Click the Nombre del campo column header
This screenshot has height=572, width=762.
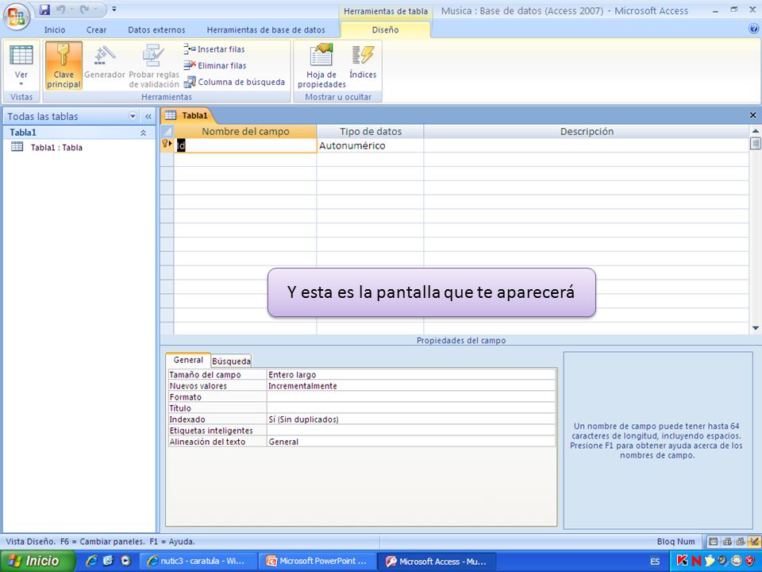coord(245,131)
